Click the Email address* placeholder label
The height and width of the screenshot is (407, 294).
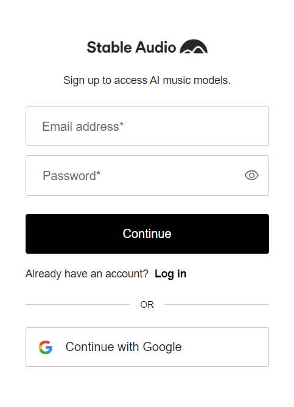[x=83, y=127]
